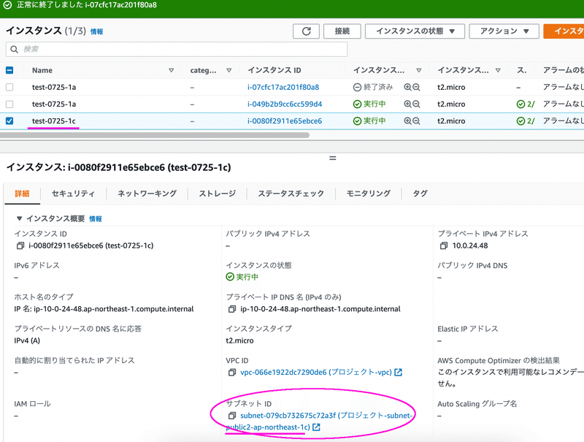Click t2.micro in the test-0725-1c row
Image resolution: width=584 pixels, height=442 pixels.
point(451,121)
